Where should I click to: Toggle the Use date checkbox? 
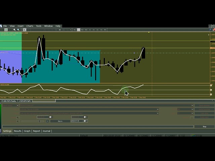(x=17, y=117)
